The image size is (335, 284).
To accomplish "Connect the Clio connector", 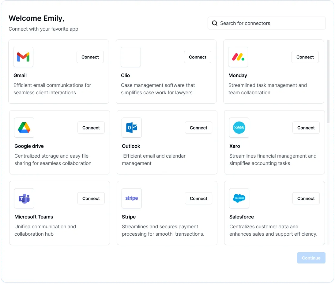I will point(198,57).
